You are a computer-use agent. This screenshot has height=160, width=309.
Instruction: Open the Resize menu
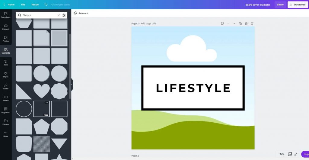point(35,5)
